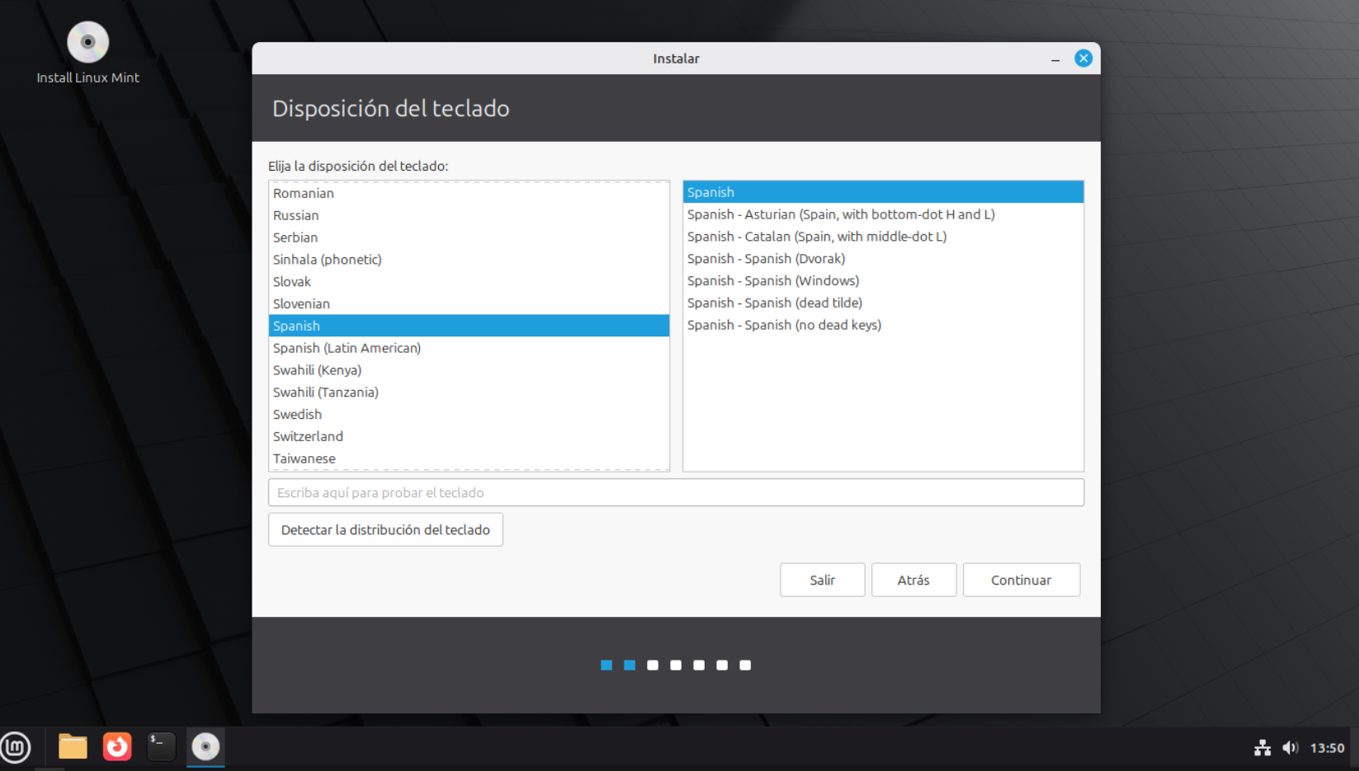Viewport: 1359px width, 771px height.
Task: Click the Continuar button
Action: [x=1021, y=580]
